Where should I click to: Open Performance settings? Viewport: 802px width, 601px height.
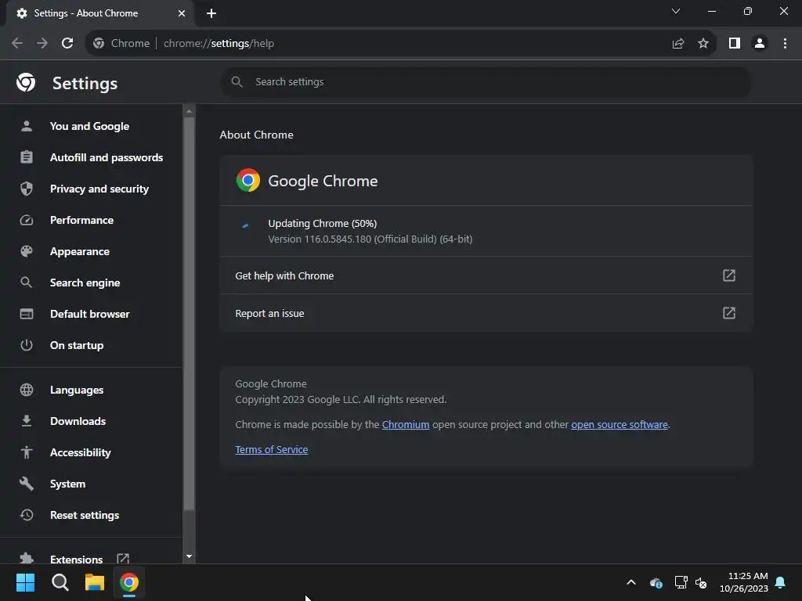81,220
